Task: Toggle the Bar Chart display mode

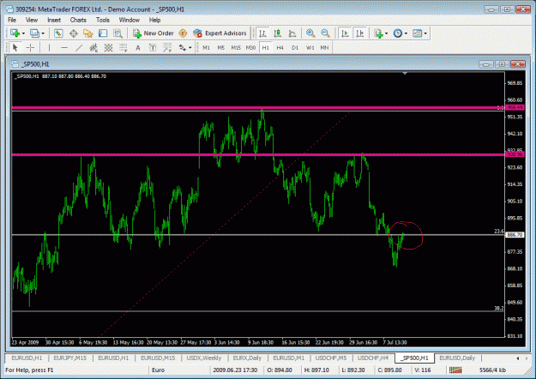Action: [262, 33]
